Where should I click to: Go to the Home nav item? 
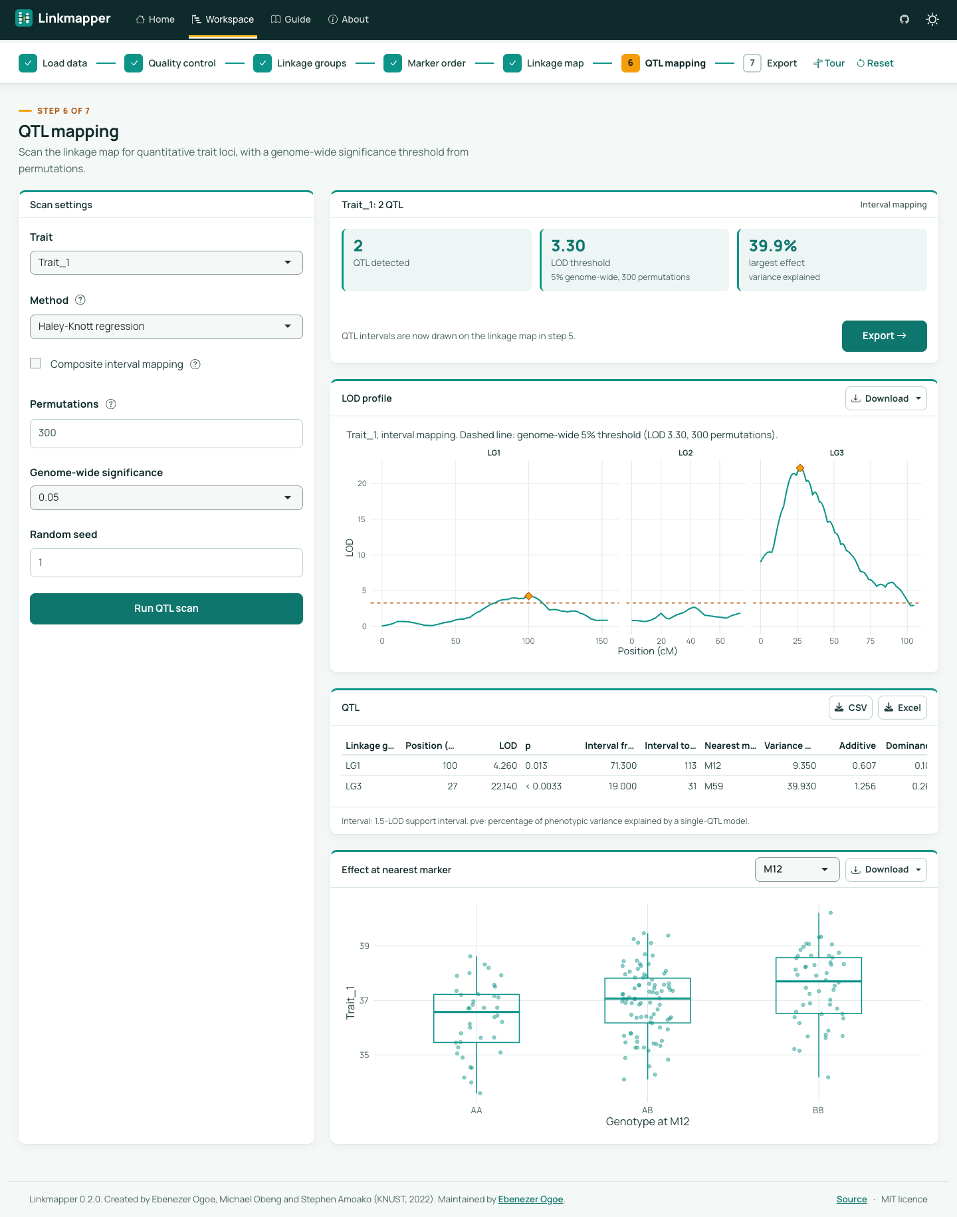155,19
